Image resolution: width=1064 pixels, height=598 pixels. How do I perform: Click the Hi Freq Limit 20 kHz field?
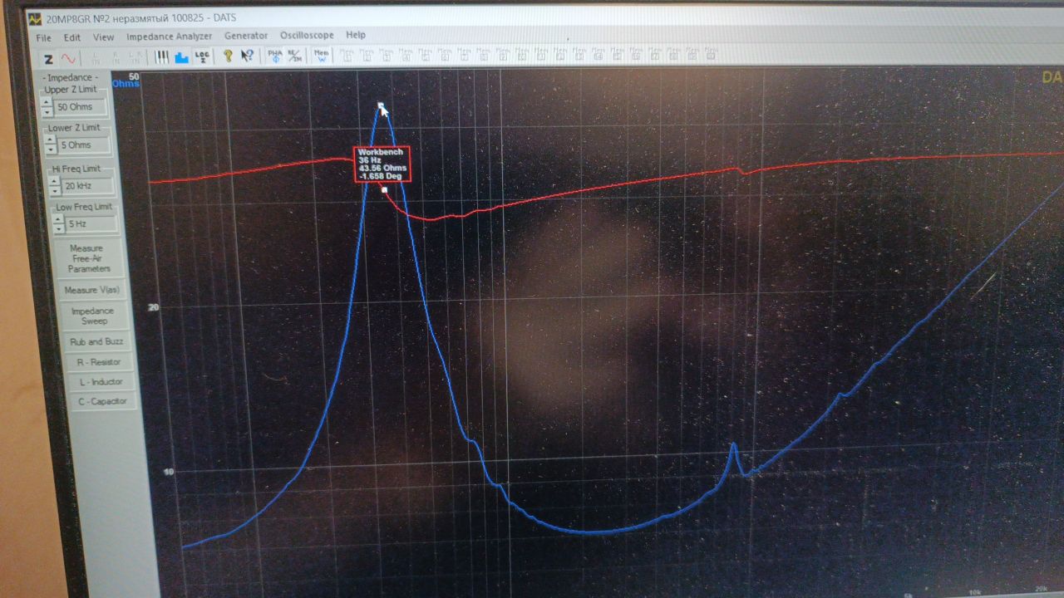[x=86, y=185]
